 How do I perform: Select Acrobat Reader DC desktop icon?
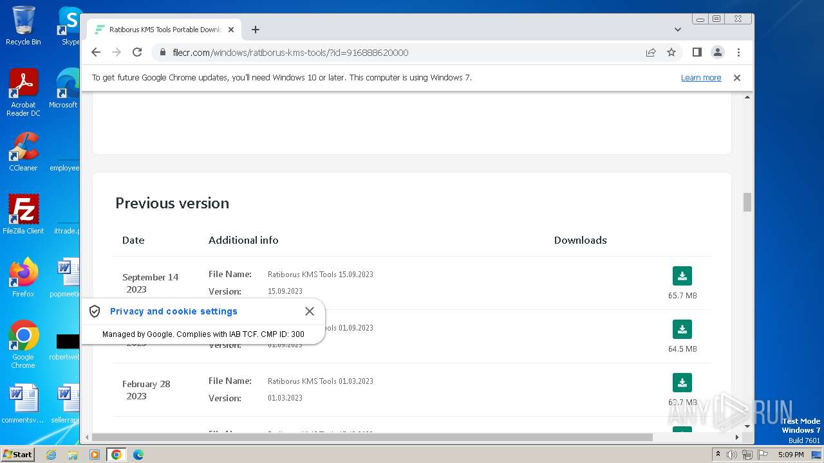(x=23, y=93)
